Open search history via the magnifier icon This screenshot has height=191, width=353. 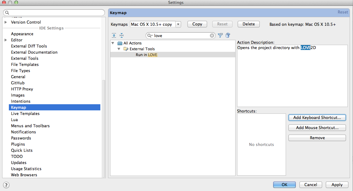(150, 36)
